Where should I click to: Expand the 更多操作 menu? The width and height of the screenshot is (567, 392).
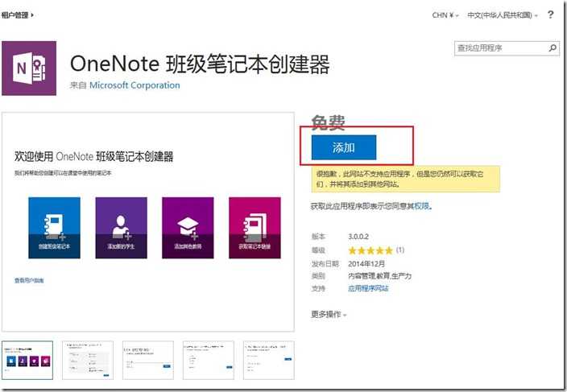(x=329, y=314)
